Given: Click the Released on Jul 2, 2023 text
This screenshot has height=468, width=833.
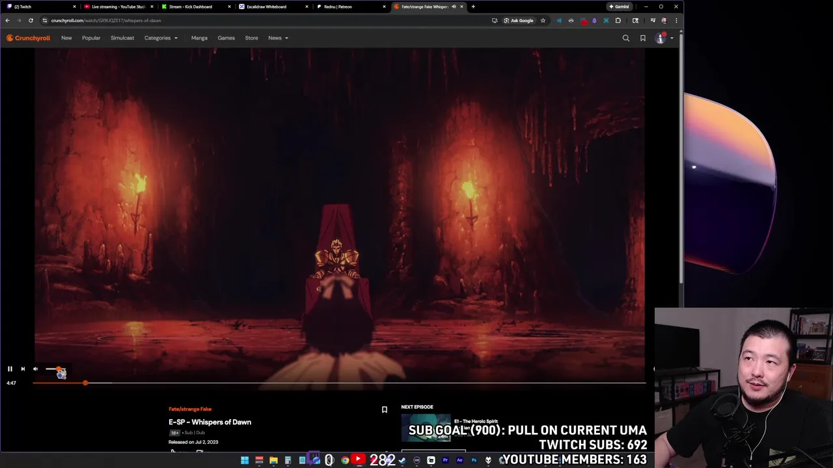Looking at the screenshot, I should (x=193, y=442).
